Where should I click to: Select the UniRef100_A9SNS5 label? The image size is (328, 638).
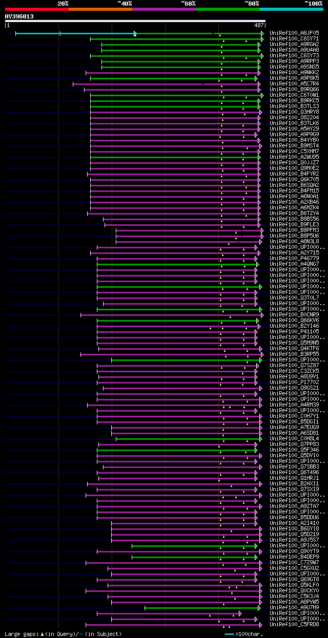(295, 67)
